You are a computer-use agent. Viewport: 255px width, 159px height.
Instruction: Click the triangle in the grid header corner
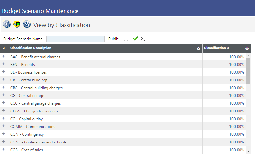coord(4,48)
